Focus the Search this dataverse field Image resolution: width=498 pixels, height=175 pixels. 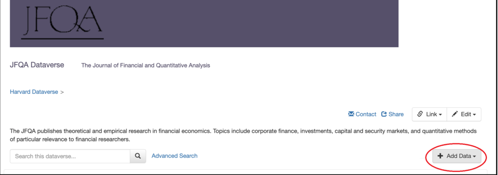pyautogui.click(x=70, y=156)
